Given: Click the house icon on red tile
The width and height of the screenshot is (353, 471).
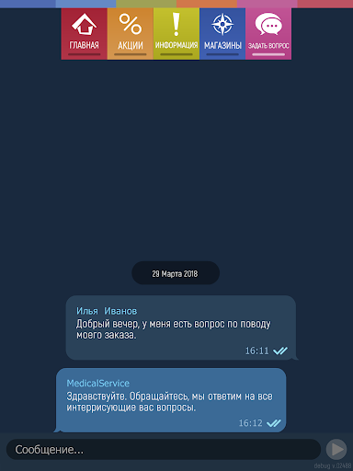Looking at the screenshot, I should point(85,24).
